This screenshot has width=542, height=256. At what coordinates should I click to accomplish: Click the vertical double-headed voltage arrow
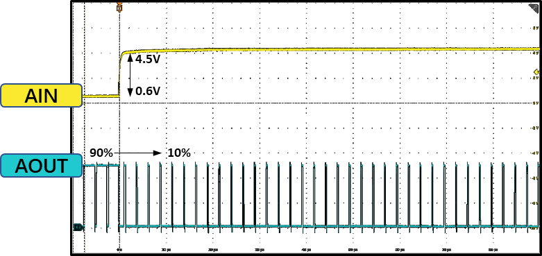click(x=130, y=76)
